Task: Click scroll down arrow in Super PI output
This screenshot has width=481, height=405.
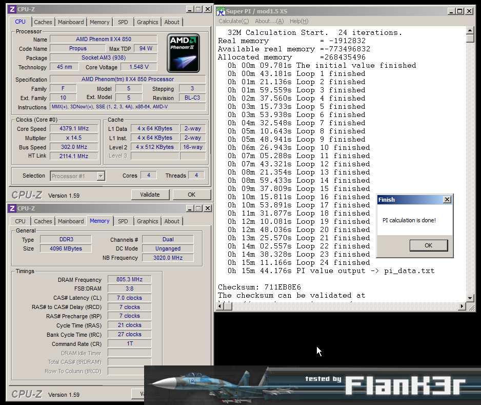Action: (470, 298)
